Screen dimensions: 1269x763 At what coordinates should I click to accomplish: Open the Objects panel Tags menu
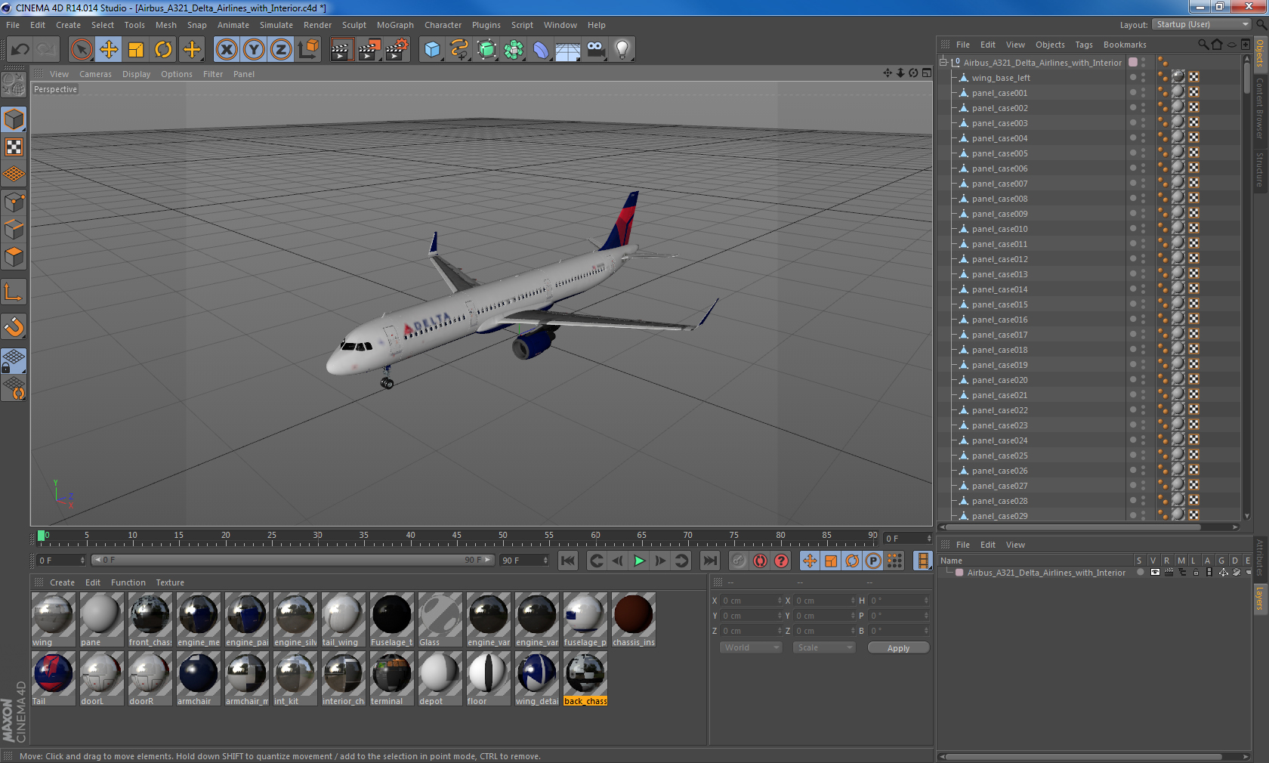coord(1084,45)
